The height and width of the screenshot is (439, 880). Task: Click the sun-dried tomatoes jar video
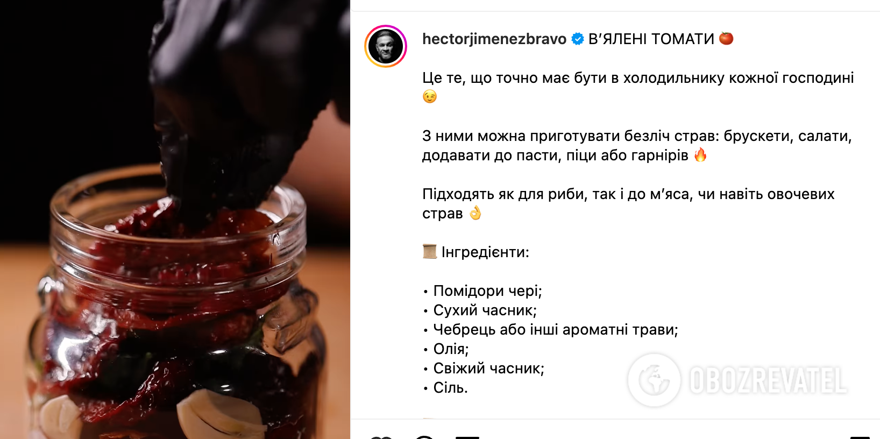175,219
